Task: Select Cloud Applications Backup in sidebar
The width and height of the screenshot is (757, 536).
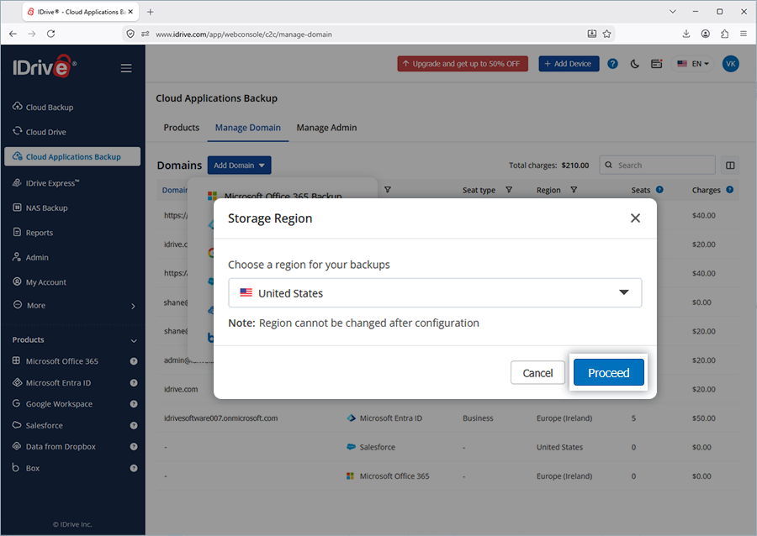Action: [72, 156]
